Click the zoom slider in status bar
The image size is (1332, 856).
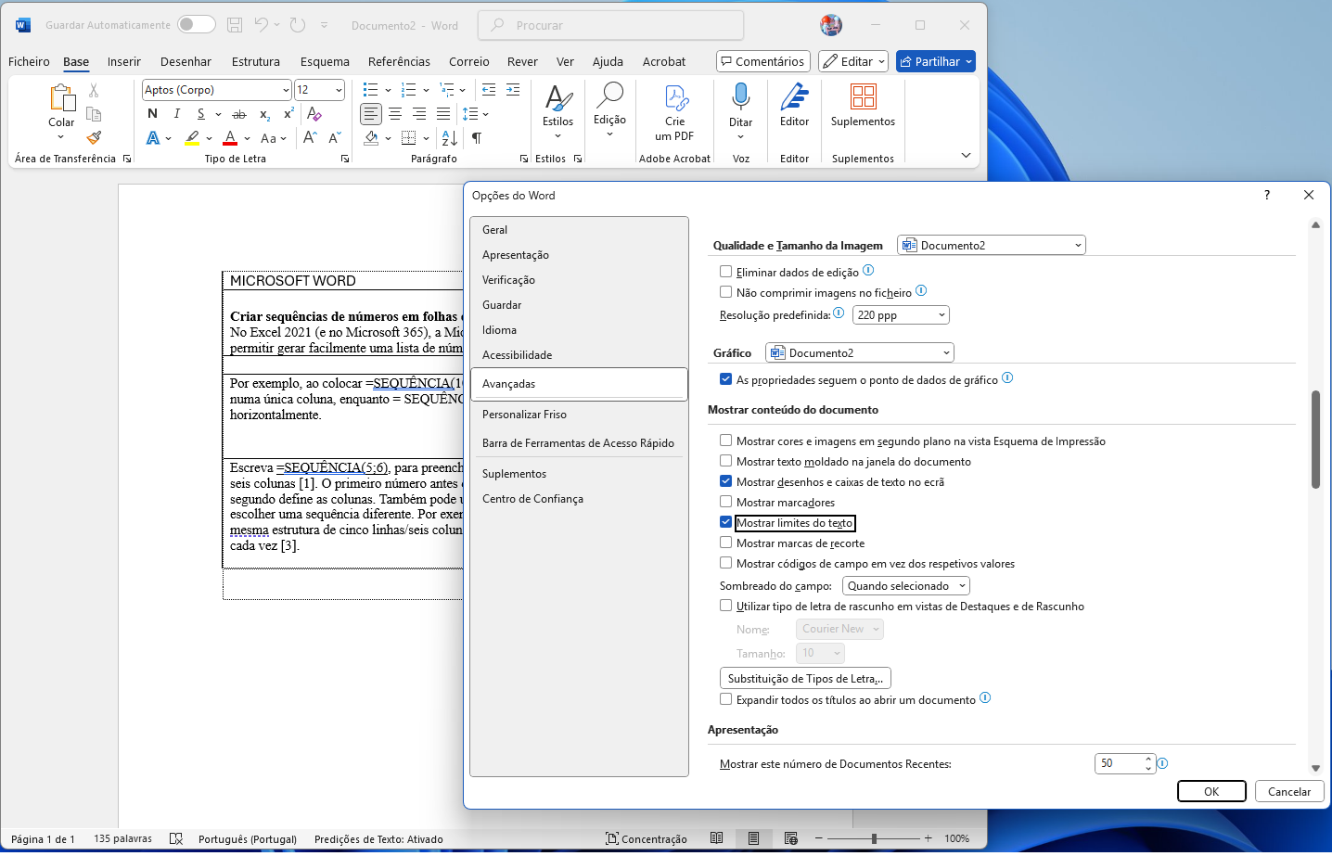pos(874,838)
